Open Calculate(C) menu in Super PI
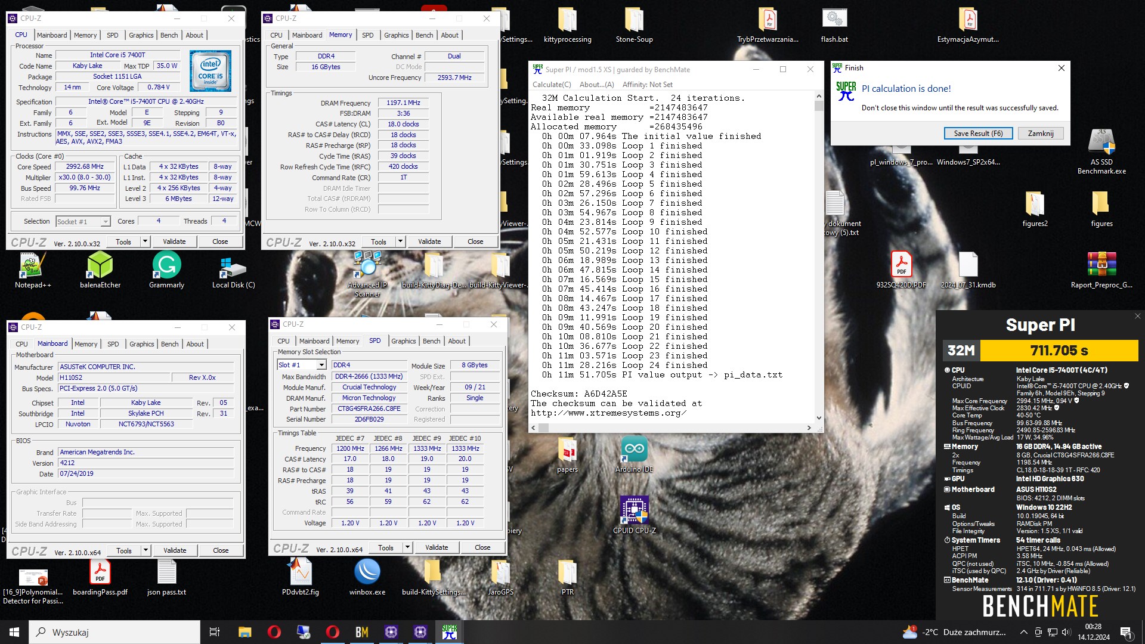 click(x=552, y=85)
